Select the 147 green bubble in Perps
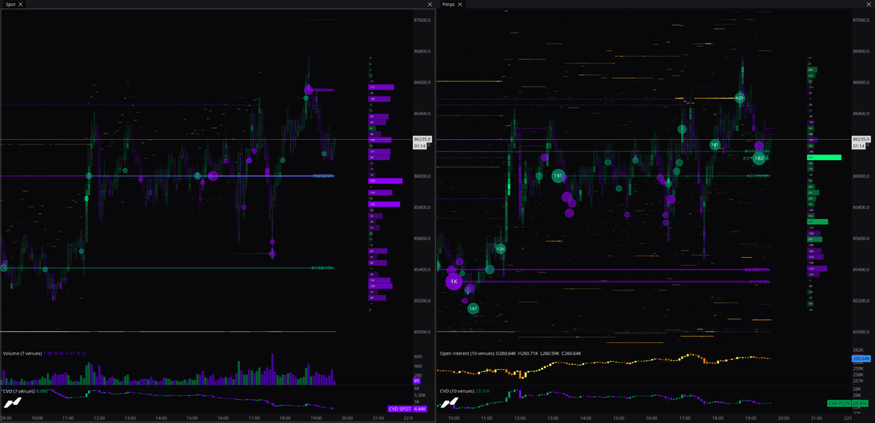Screen dimensions: 875x423 (x=473, y=309)
